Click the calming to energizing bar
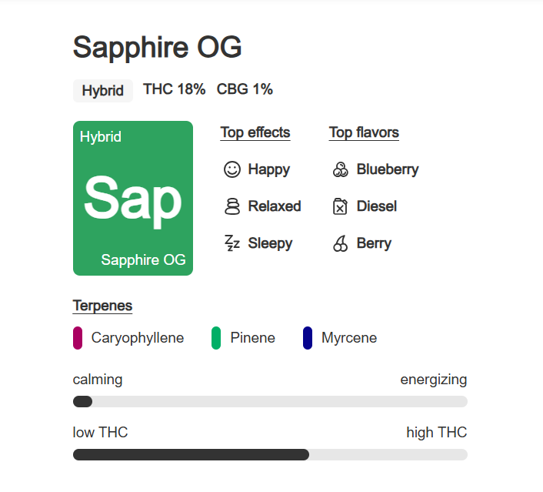 pyautogui.click(x=270, y=401)
